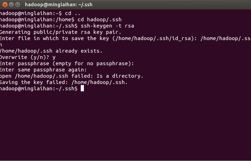Click the 'Saving the key failed' error line

pyautogui.click(x=64, y=83)
